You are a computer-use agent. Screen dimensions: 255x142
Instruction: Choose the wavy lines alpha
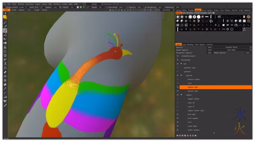(x=182, y=25)
